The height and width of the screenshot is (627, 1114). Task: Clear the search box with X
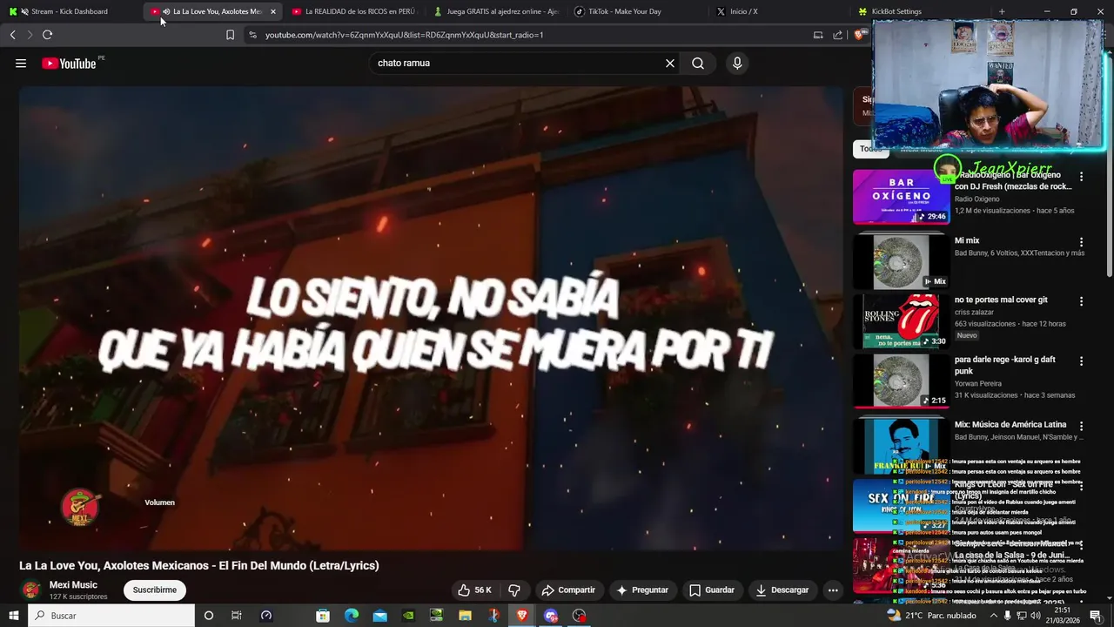point(670,64)
